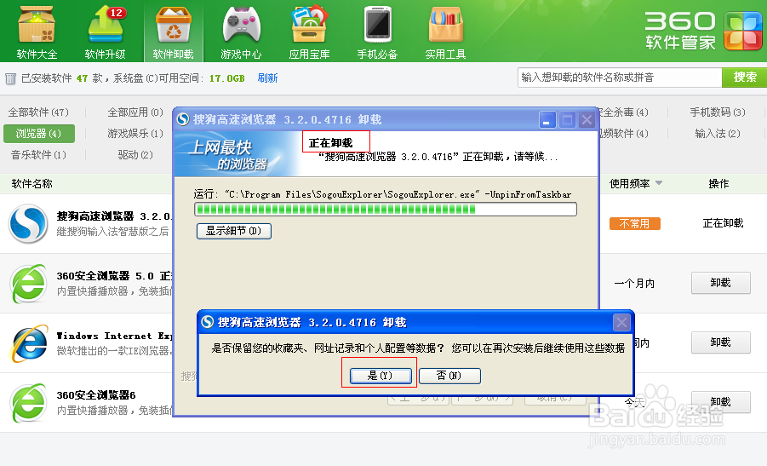
Task: Click 一个月内 usage frequency text
Action: coord(634,284)
